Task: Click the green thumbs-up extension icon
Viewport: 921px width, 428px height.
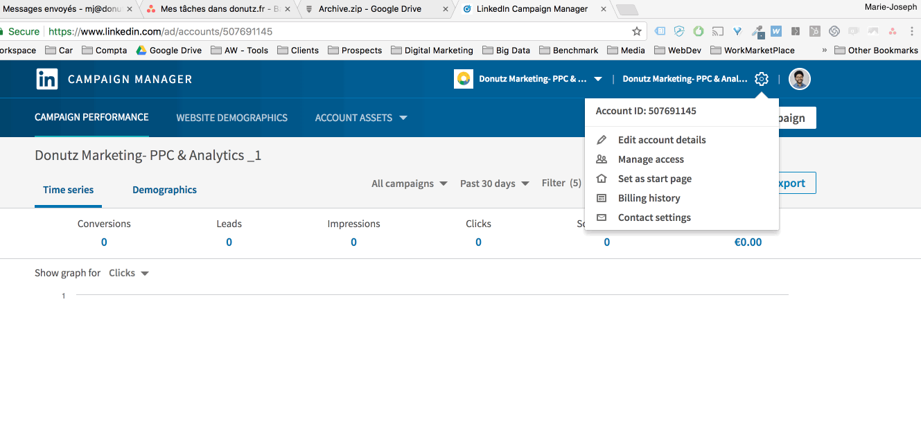Action: [x=699, y=31]
